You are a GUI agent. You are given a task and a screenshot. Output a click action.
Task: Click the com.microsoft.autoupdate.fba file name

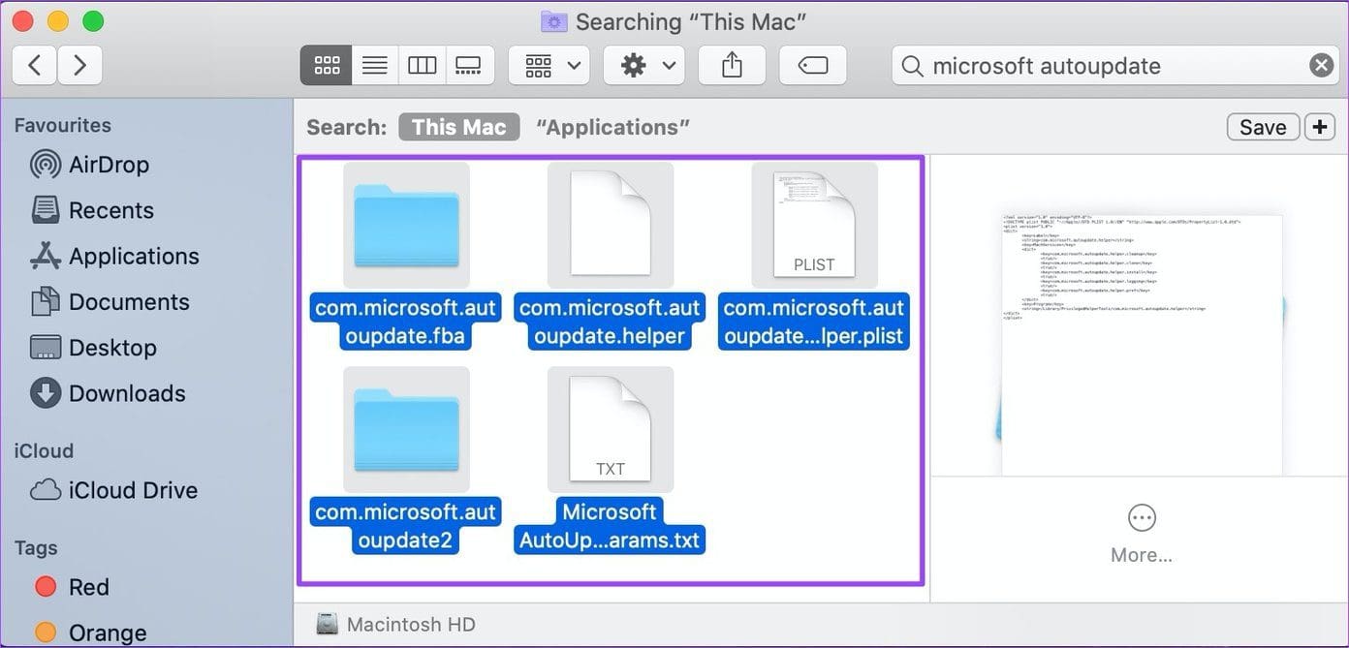point(406,322)
